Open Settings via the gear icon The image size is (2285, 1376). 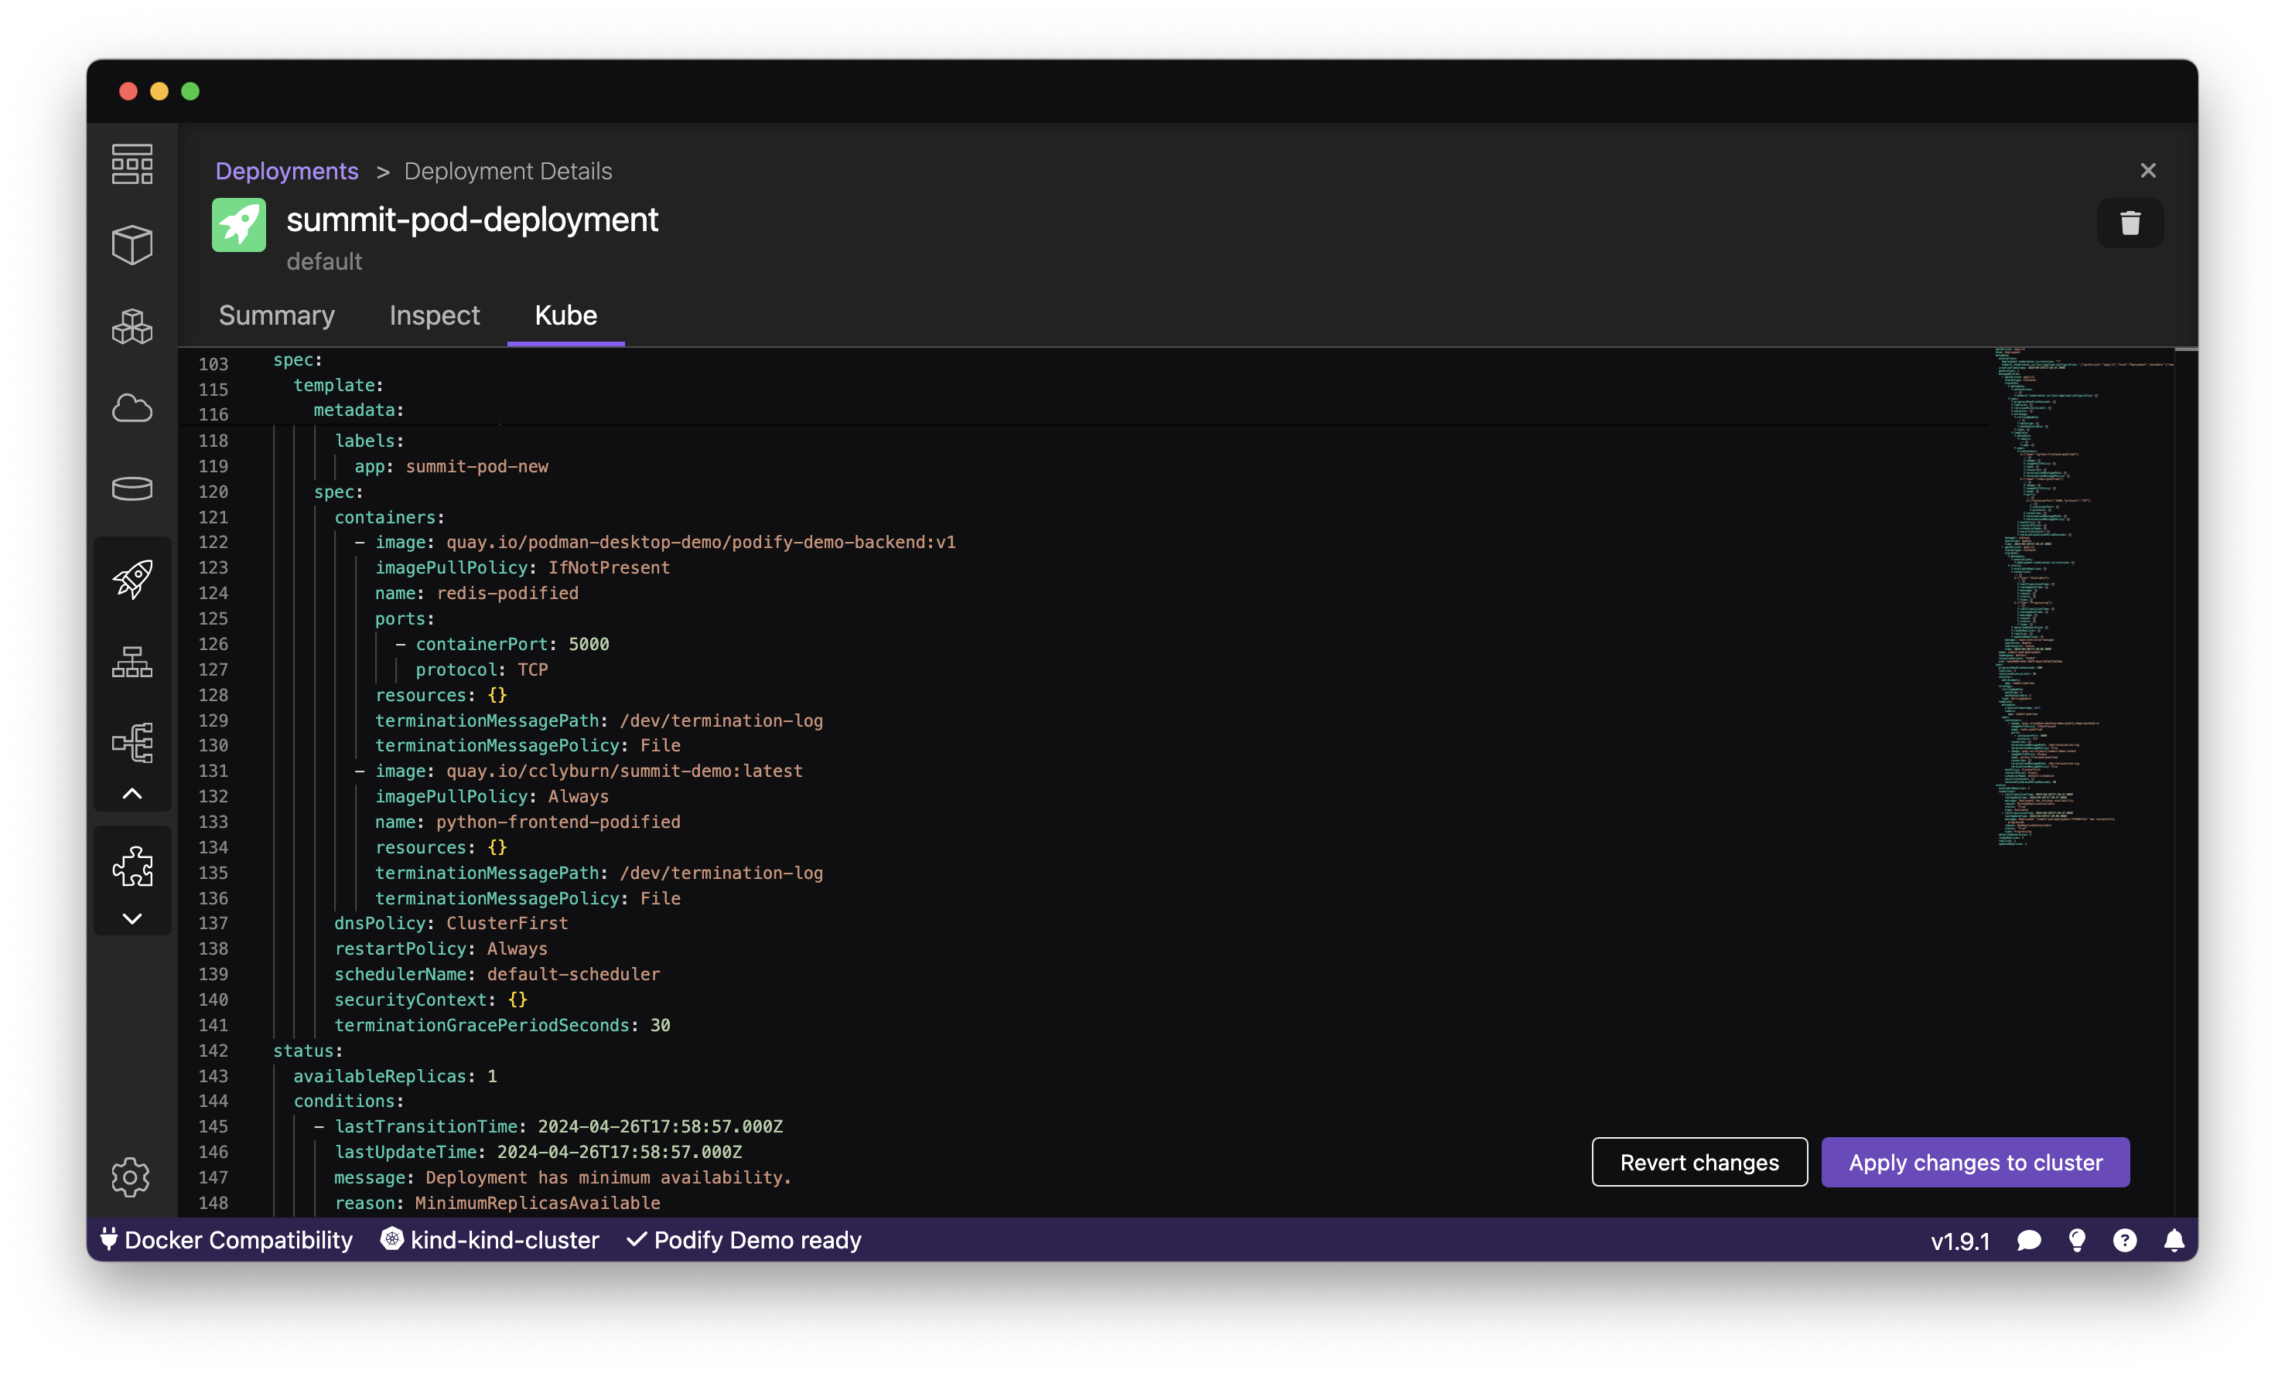[x=131, y=1177]
